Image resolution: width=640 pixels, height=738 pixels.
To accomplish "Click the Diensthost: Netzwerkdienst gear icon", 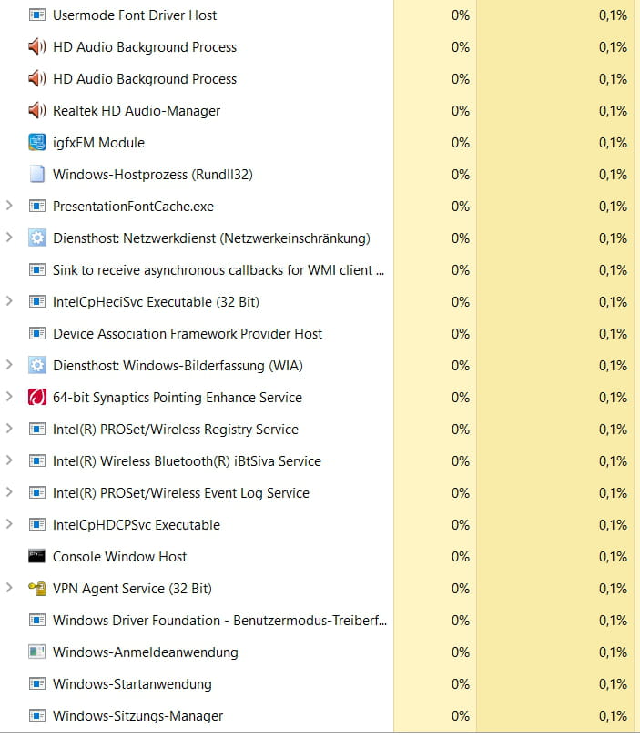I will 37,238.
